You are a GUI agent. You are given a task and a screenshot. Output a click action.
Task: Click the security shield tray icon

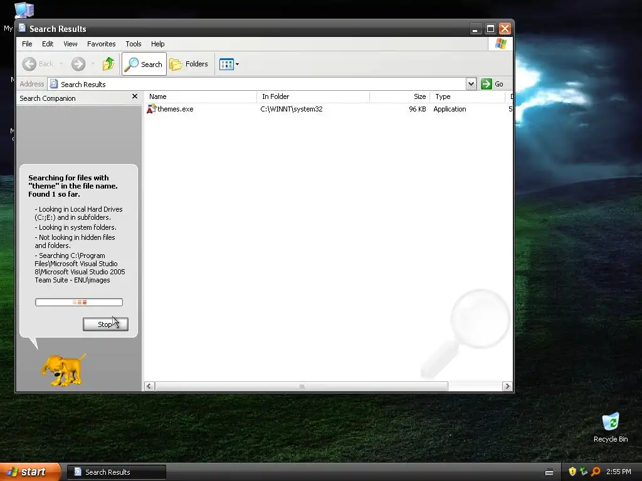click(x=572, y=472)
